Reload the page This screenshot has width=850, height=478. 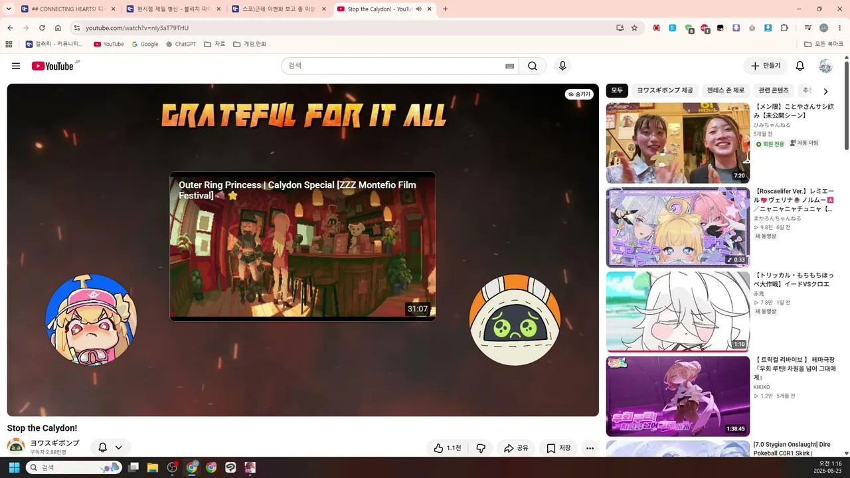click(42, 28)
